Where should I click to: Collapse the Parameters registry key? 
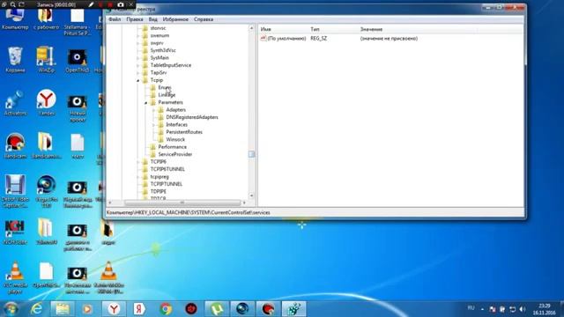tap(146, 103)
